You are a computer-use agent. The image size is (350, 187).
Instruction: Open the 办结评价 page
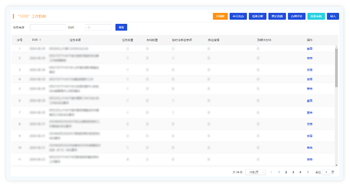[297, 17]
